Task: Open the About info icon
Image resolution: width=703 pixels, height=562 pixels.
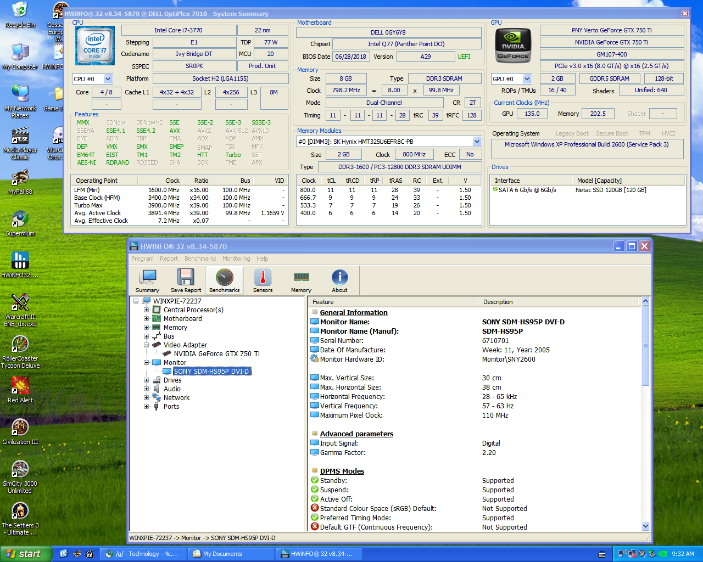Action: (339, 280)
